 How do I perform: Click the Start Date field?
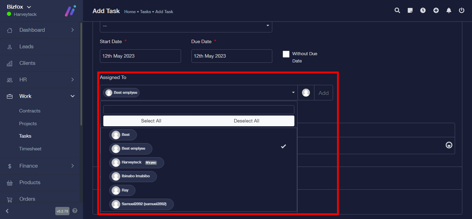(x=140, y=56)
